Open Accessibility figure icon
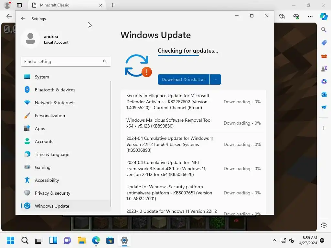Image resolution: width=331 pixels, height=248 pixels. (x=27, y=180)
